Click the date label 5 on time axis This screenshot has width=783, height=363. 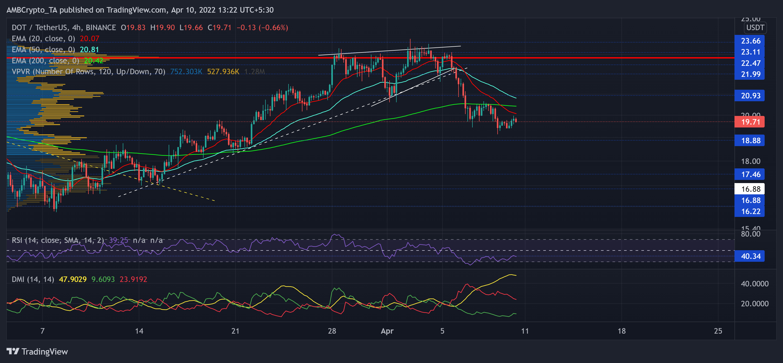pos(442,331)
